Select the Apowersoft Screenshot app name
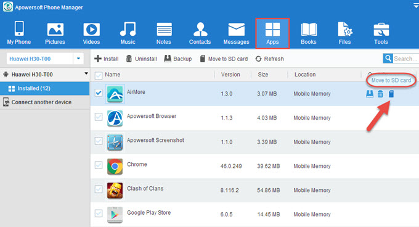Viewport: 419px width, 227px height. 155,140
